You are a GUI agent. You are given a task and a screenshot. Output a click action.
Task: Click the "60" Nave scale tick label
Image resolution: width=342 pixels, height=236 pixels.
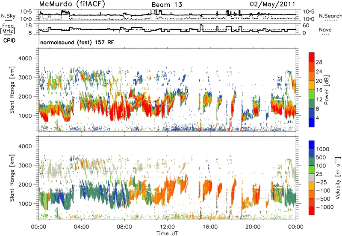(x=306, y=26)
